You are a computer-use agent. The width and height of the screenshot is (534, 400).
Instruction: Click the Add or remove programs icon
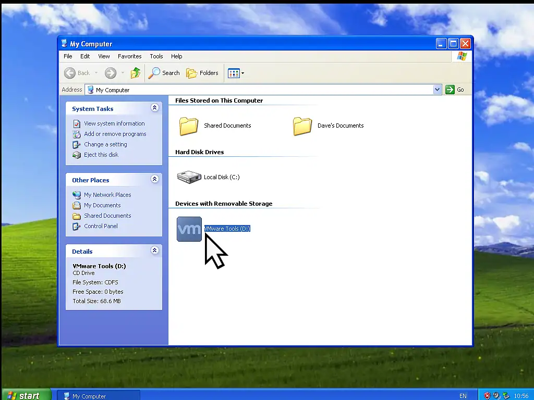pyautogui.click(x=77, y=134)
